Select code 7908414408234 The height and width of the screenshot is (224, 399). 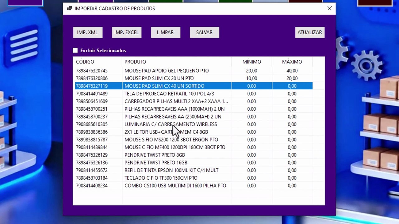(x=92, y=186)
